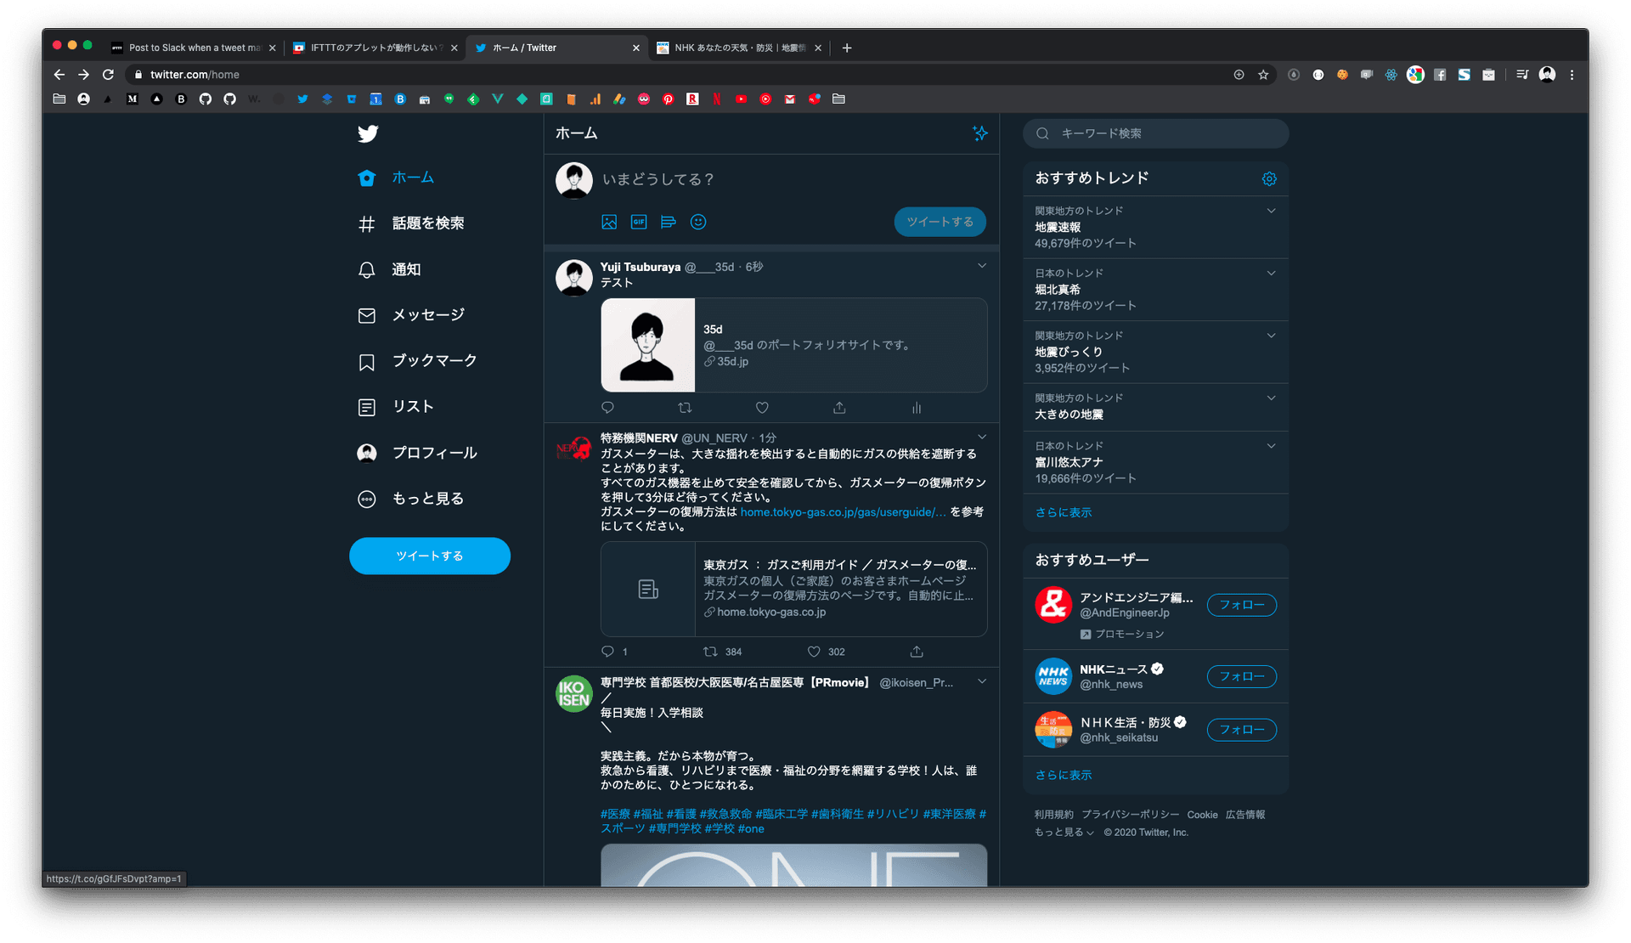The width and height of the screenshot is (1631, 943).
Task: Expand options for 堀北真希 trend
Action: click(1272, 274)
